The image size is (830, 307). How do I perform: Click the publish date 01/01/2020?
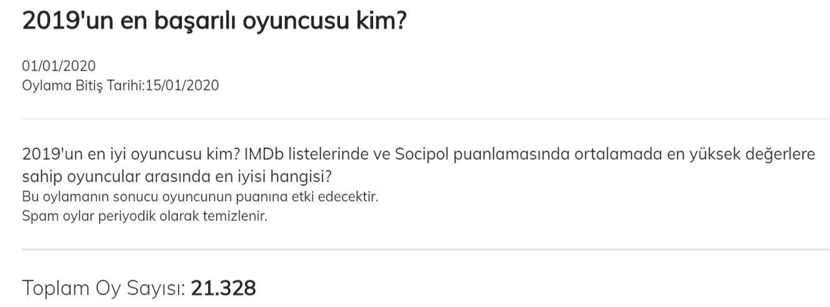coord(59,66)
